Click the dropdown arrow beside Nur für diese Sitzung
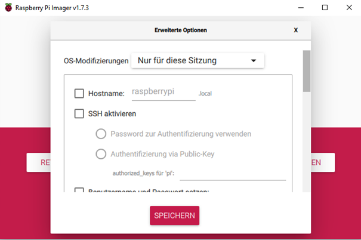The height and width of the screenshot is (240, 361). click(254, 61)
